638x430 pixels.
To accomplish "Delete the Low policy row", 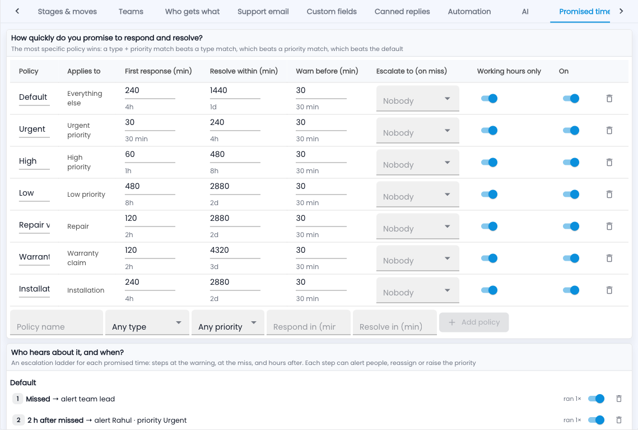I will [x=609, y=194].
